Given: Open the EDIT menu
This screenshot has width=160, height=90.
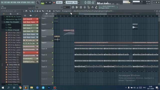Looking at the screenshot, I should tap(5, 2).
